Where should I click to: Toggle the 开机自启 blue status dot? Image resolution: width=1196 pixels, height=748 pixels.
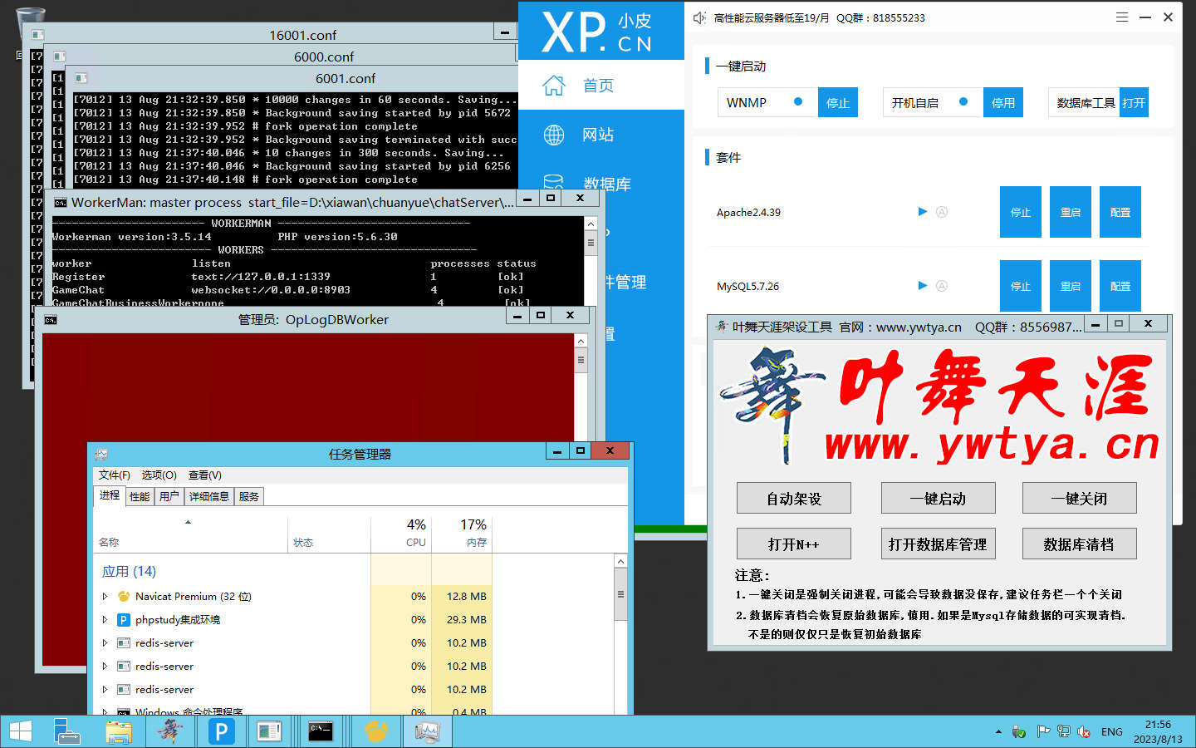pyautogui.click(x=963, y=101)
